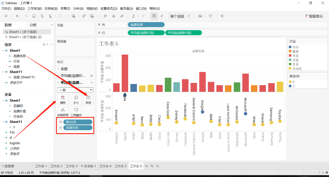Click the new worksheet toolbar icon

(73, 16)
